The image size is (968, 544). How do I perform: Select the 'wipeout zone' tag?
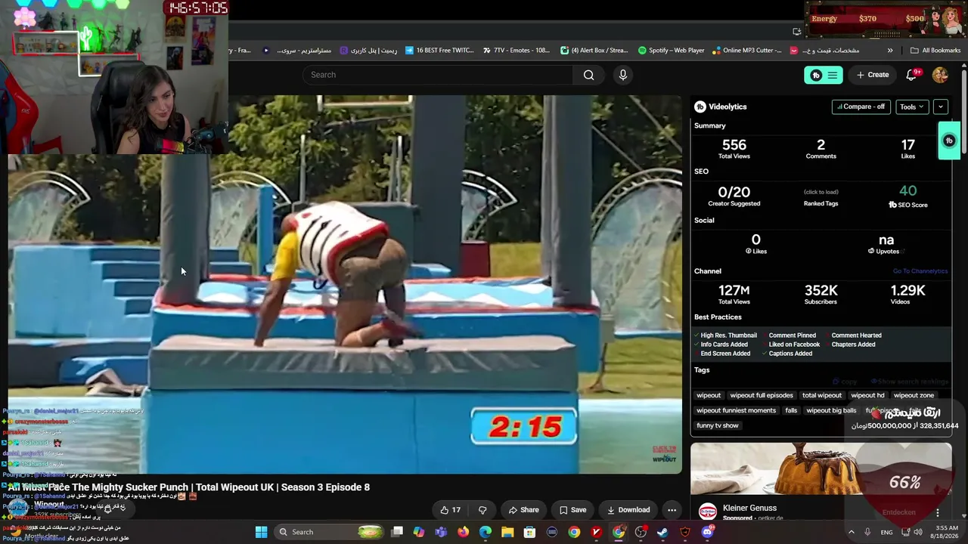[x=914, y=395]
